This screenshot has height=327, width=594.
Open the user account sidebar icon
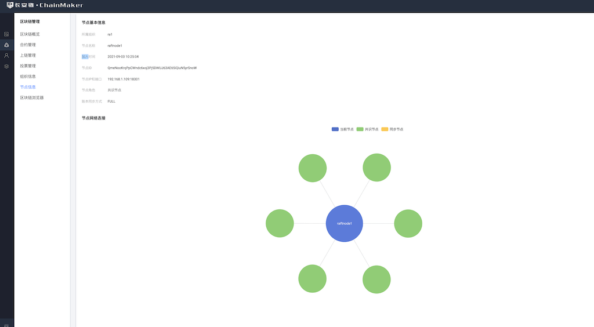coord(6,56)
